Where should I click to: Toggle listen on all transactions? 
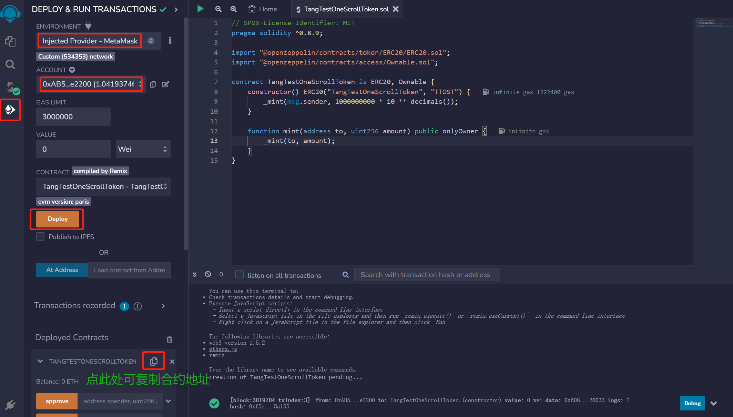coord(239,274)
